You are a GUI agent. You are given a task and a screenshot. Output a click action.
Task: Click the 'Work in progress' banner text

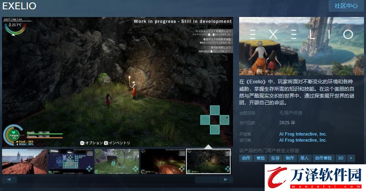(x=182, y=21)
